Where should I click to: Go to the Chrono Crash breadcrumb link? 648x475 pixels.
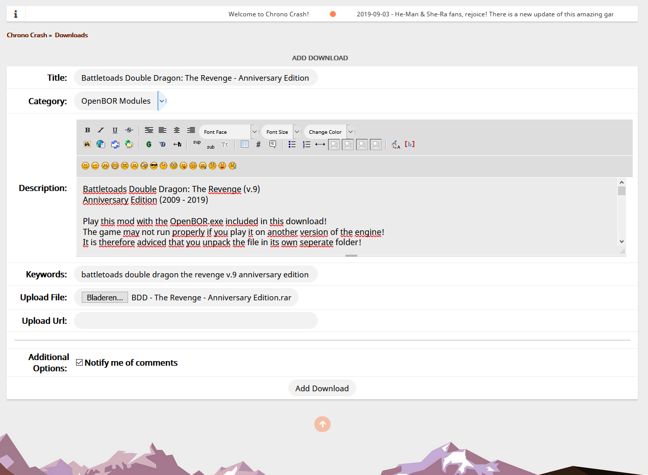(x=27, y=35)
